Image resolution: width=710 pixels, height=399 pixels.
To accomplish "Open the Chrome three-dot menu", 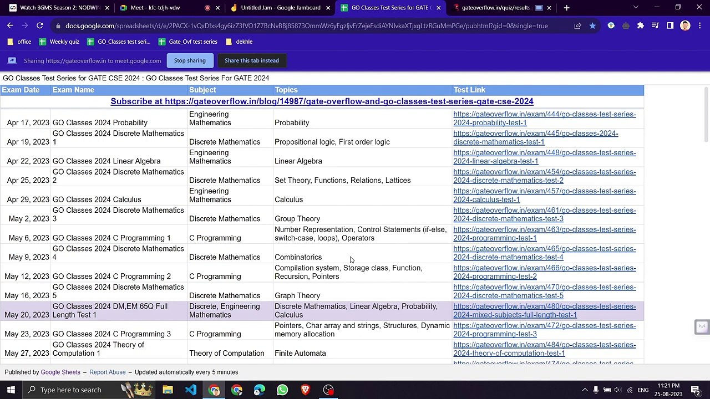I will [699, 25].
